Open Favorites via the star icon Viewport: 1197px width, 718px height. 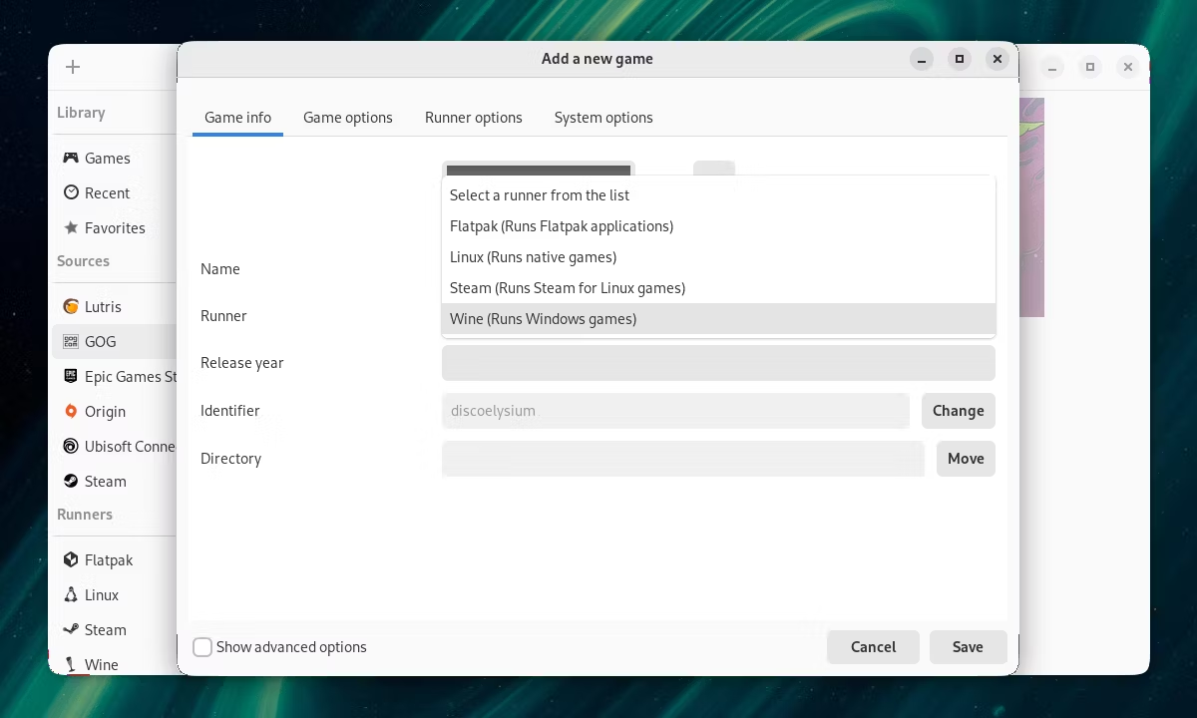coord(71,227)
